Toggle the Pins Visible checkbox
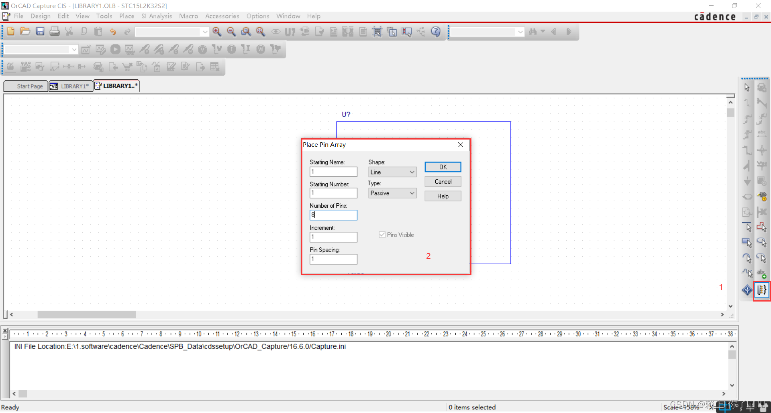The height and width of the screenshot is (413, 771). point(382,235)
